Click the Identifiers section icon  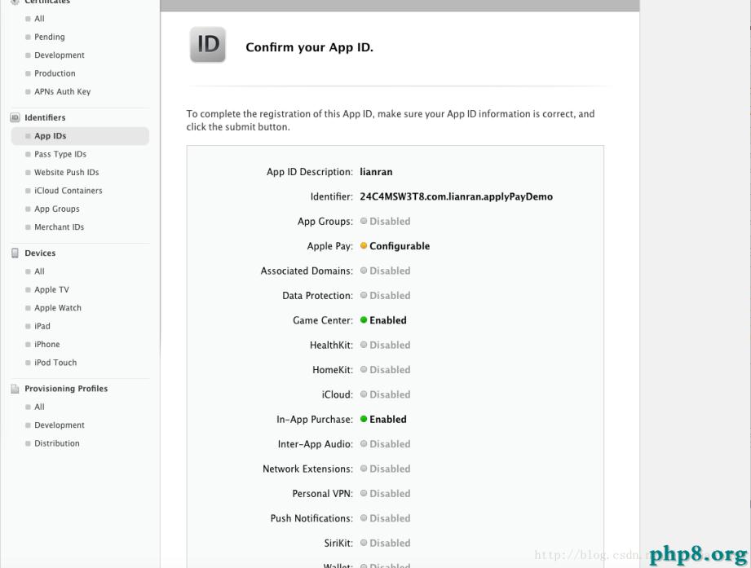point(15,117)
